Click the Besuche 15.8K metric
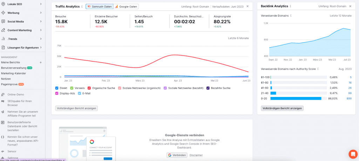The image size is (359, 161). pos(61,21)
